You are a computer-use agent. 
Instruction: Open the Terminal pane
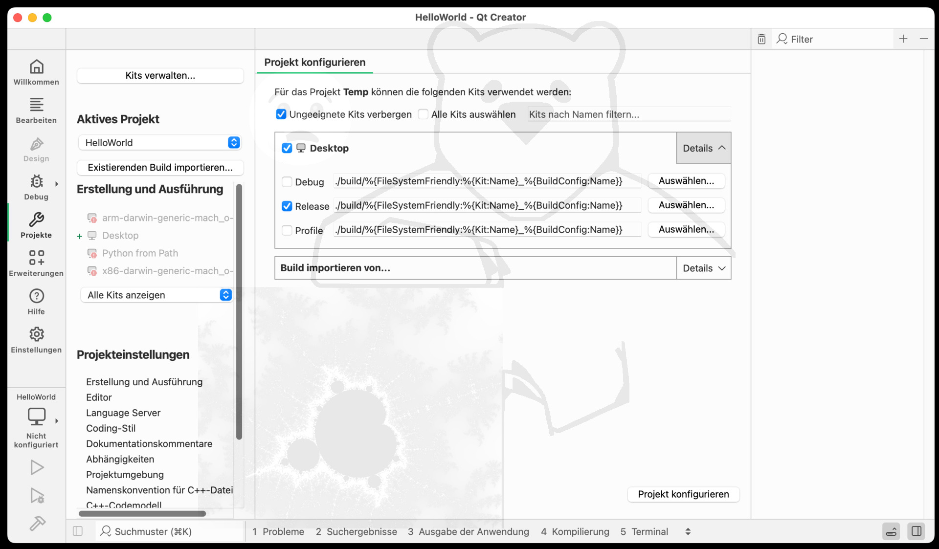pos(644,531)
